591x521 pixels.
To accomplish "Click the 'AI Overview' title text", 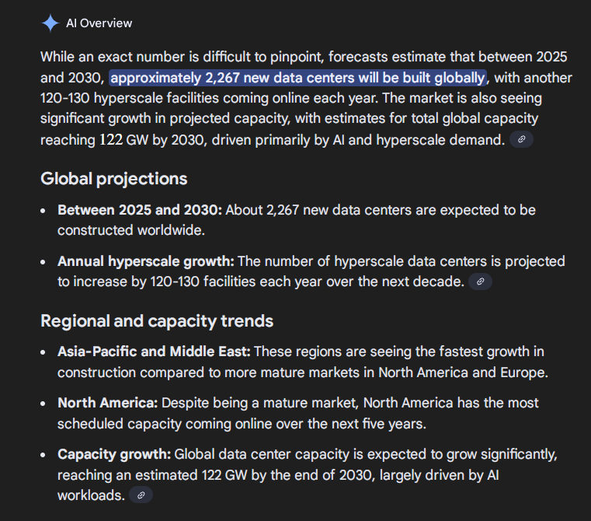I will [99, 23].
